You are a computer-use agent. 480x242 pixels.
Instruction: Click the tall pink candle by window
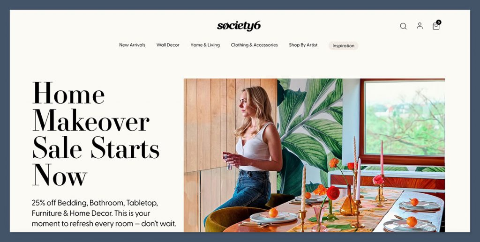coord(382,158)
